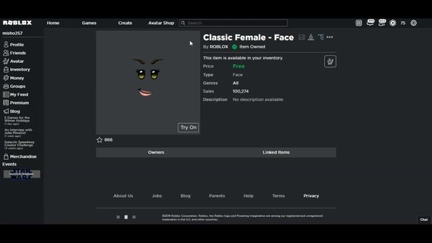This screenshot has width=432, height=243.
Task: Open the Terms footer link
Action: click(x=278, y=196)
